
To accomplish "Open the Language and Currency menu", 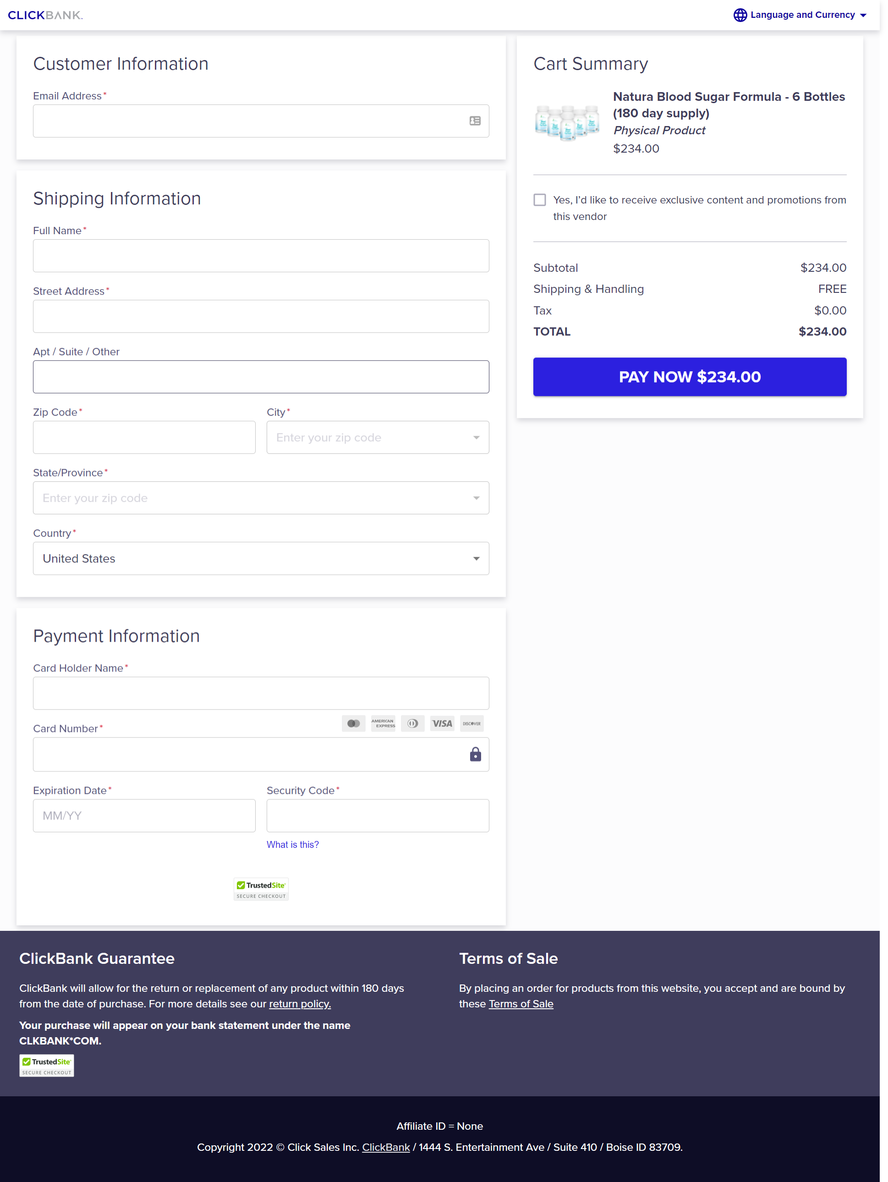I will [802, 15].
